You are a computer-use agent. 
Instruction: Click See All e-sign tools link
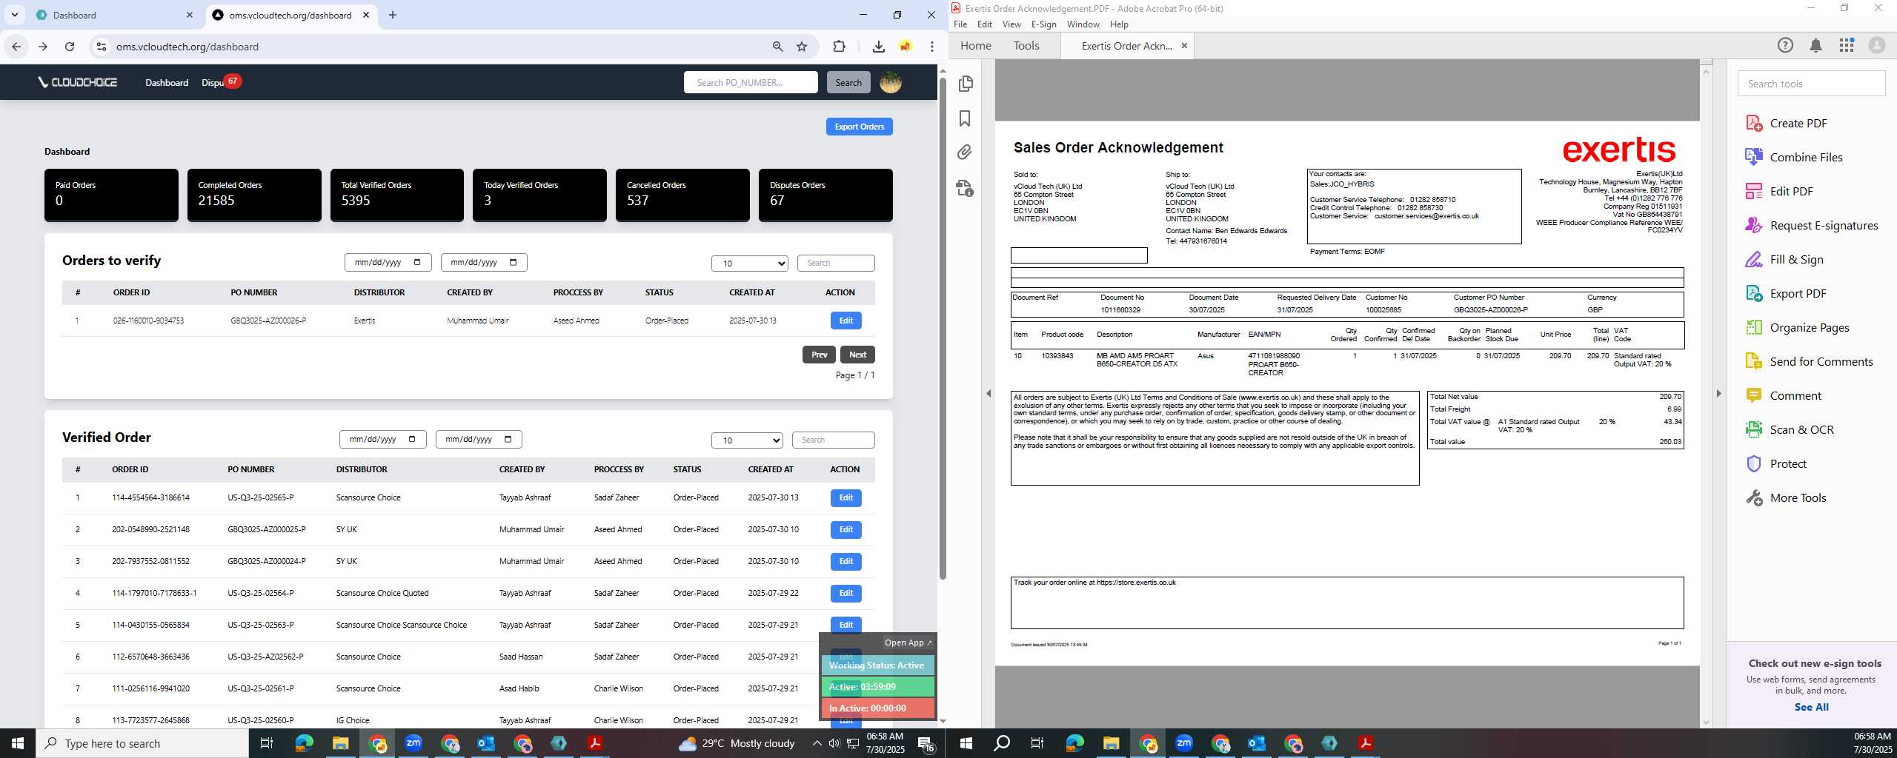click(x=1811, y=707)
